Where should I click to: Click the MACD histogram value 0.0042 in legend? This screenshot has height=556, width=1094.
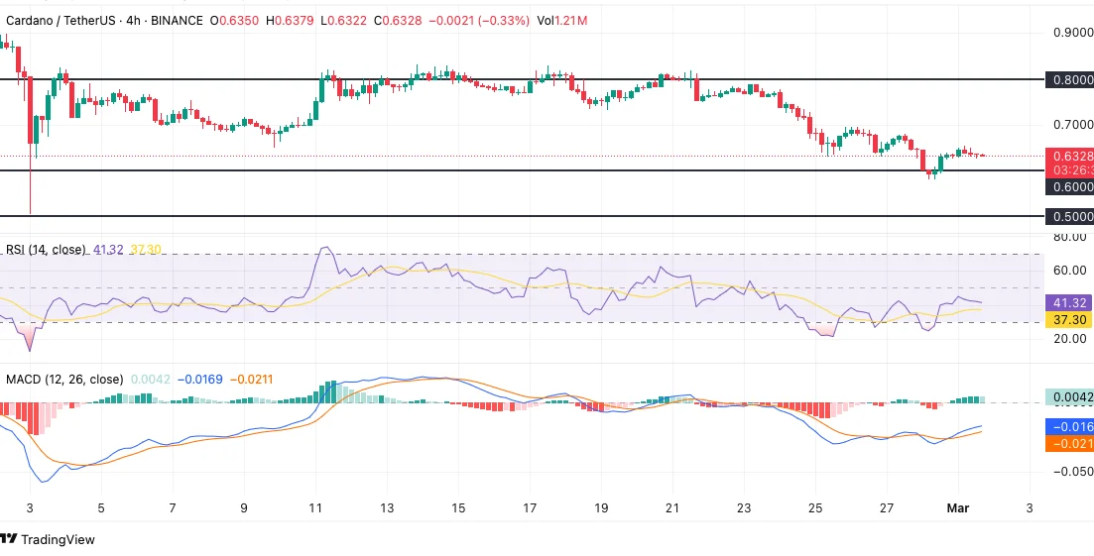pyautogui.click(x=150, y=380)
